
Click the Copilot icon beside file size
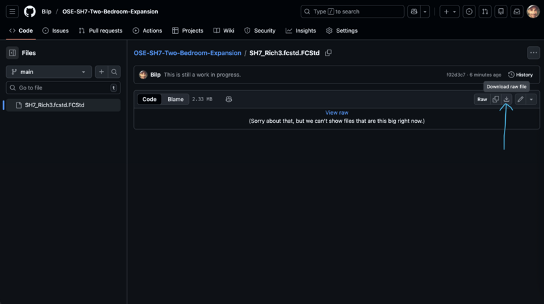tap(228, 99)
